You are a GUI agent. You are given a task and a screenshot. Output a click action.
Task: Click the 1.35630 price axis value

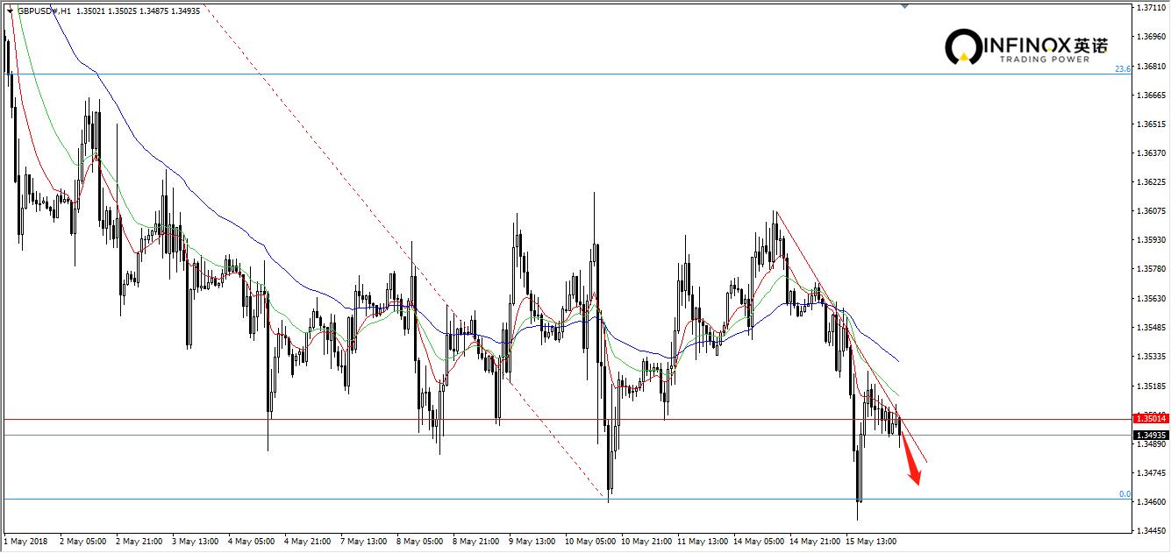[1151, 299]
